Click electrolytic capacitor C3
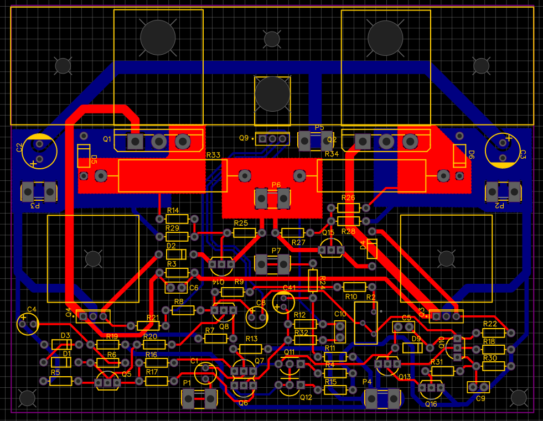Image resolution: width=543 pixels, height=421 pixels. coord(503,151)
